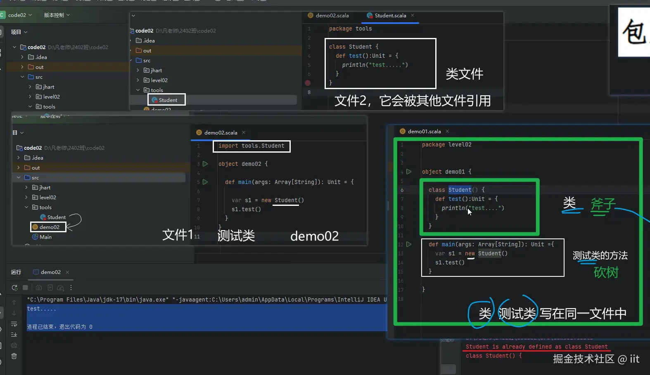Expand jhart package in demo02 snapshot tree

(x=26, y=187)
